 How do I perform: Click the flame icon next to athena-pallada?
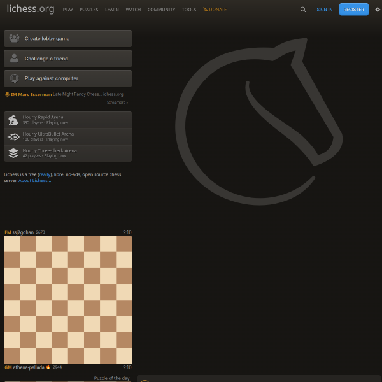pos(48,367)
